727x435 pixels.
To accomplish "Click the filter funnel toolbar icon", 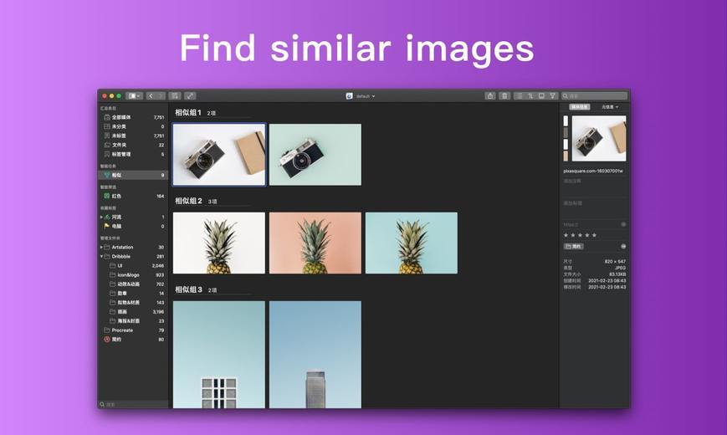I will (x=553, y=96).
